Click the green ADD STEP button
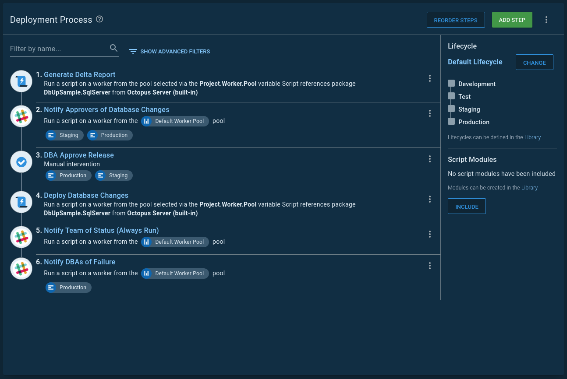Viewport: 567px width, 379px height. pyautogui.click(x=512, y=19)
